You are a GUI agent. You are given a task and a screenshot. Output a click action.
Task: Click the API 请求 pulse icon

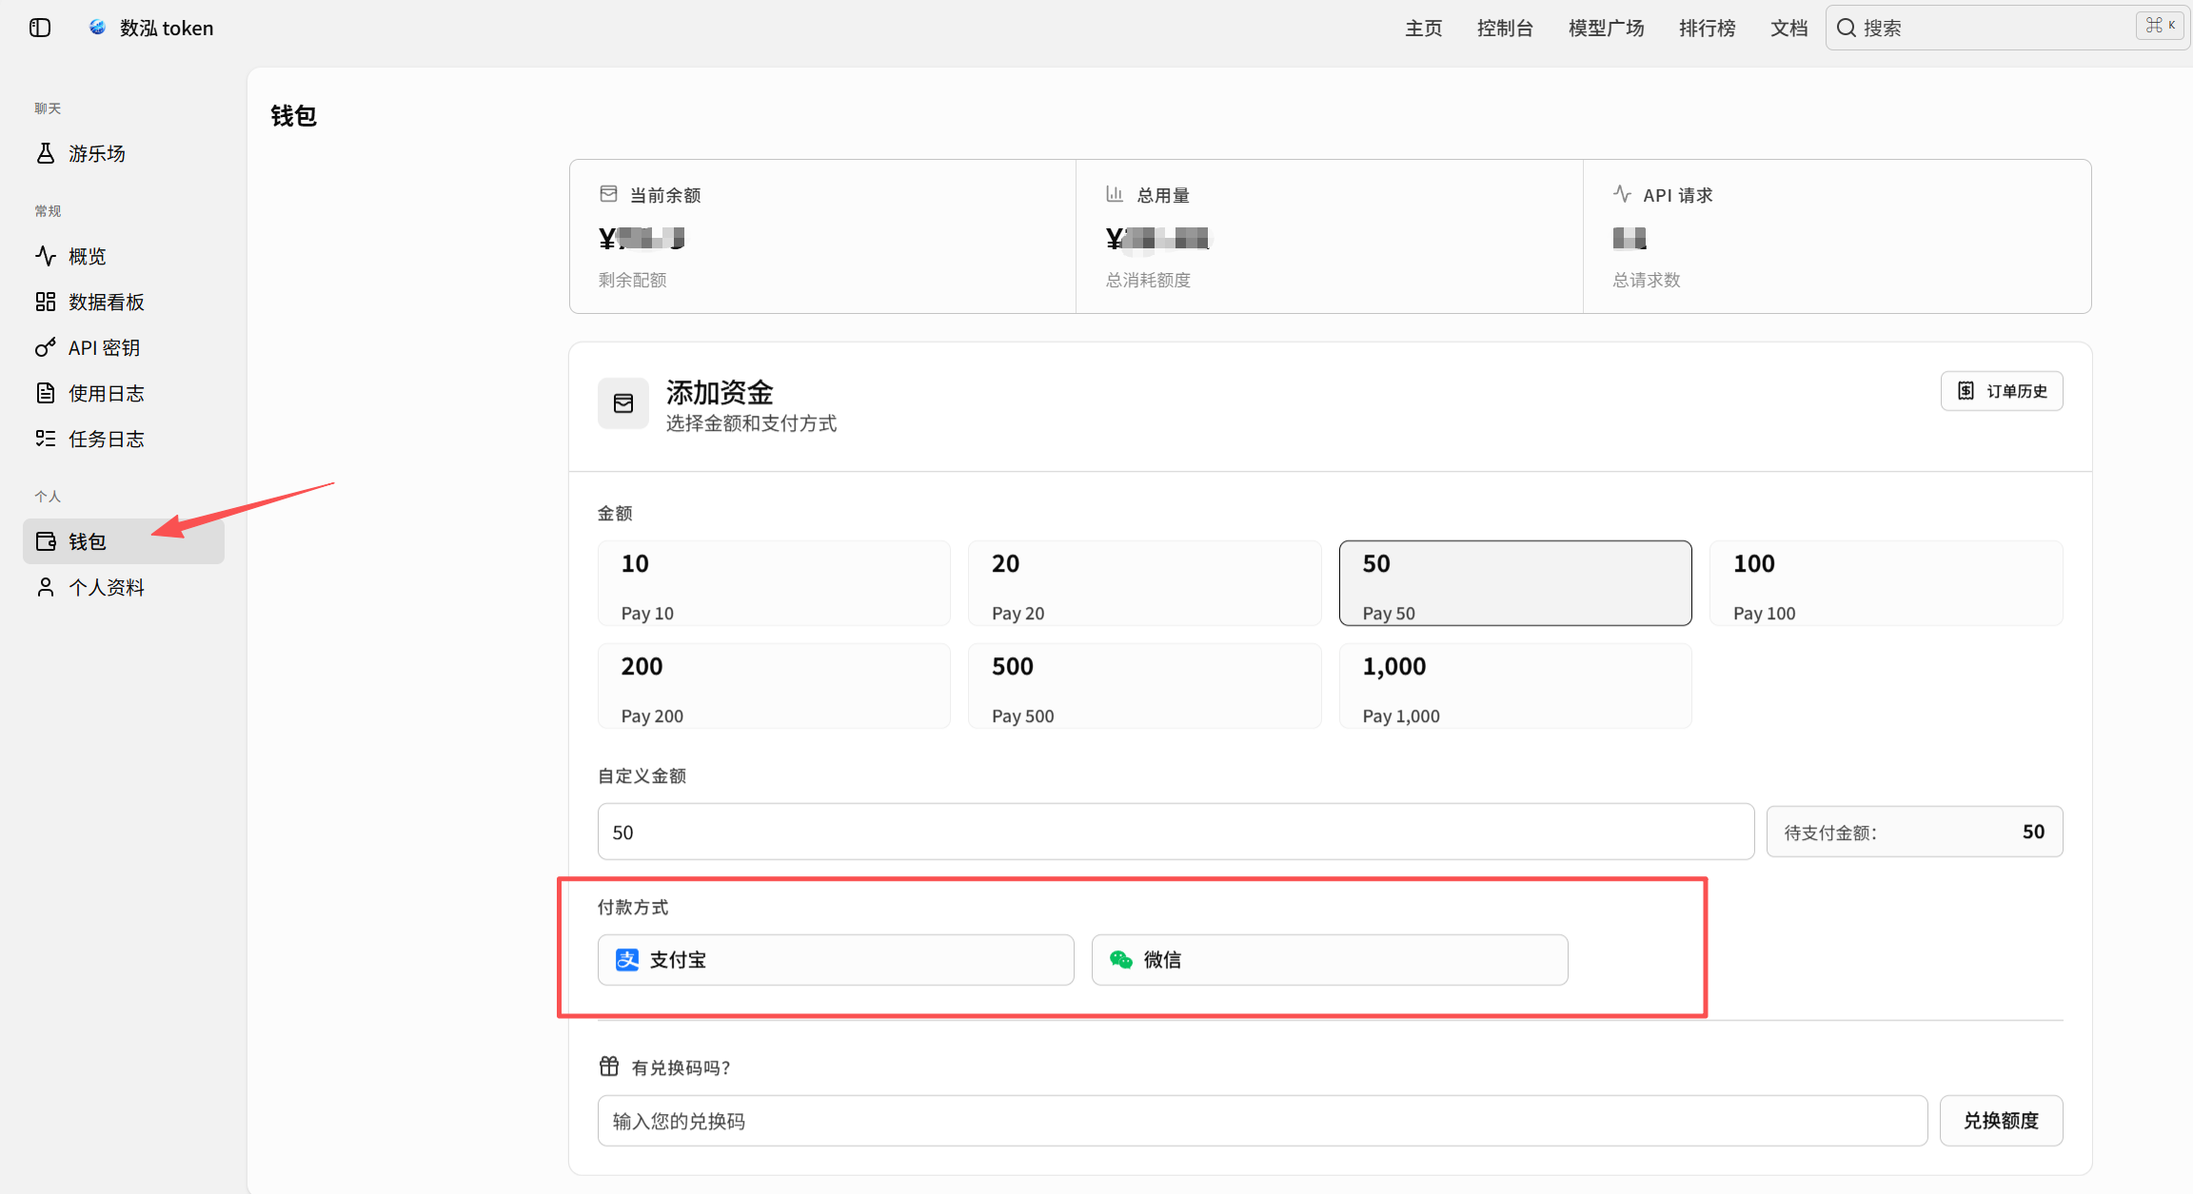tap(1622, 194)
